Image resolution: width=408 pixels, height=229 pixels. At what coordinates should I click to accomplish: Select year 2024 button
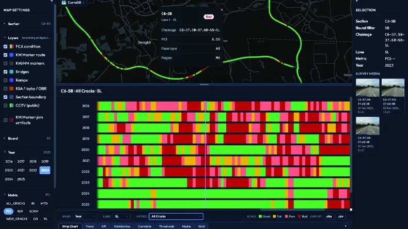(9, 179)
